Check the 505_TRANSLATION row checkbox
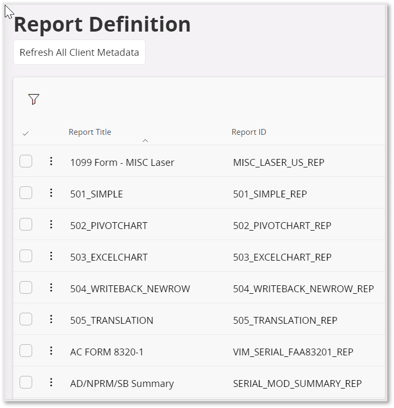Image resolution: width=394 pixels, height=408 pixels. (26, 319)
